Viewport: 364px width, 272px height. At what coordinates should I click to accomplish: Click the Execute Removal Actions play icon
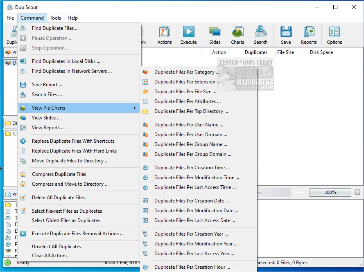23,234
